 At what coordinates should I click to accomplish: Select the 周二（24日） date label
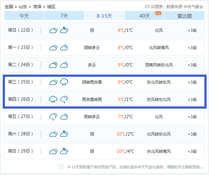point(20,65)
